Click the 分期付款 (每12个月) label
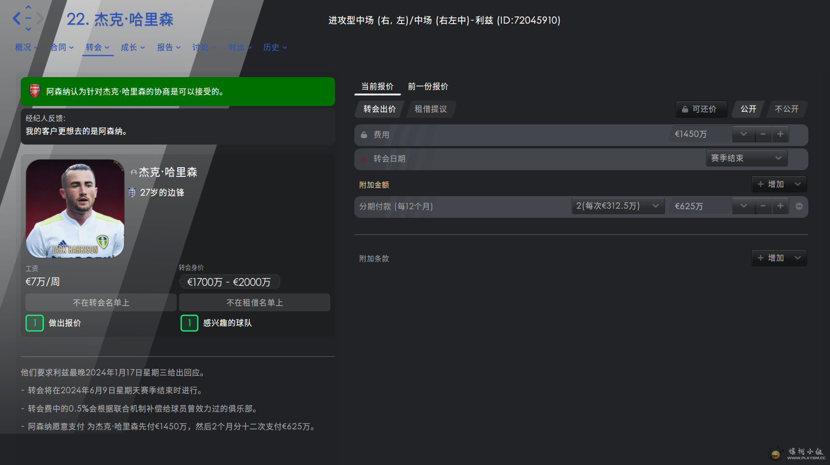The image size is (830, 465). click(x=396, y=206)
